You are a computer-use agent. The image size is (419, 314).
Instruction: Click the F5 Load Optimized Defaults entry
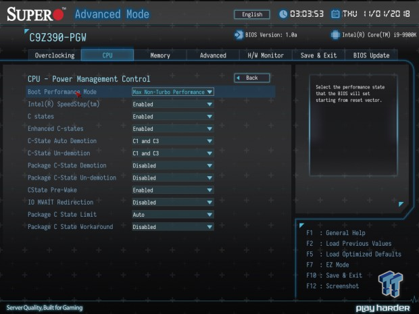tap(353, 254)
